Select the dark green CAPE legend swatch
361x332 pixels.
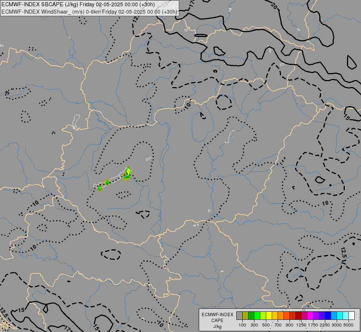[x=251, y=316]
